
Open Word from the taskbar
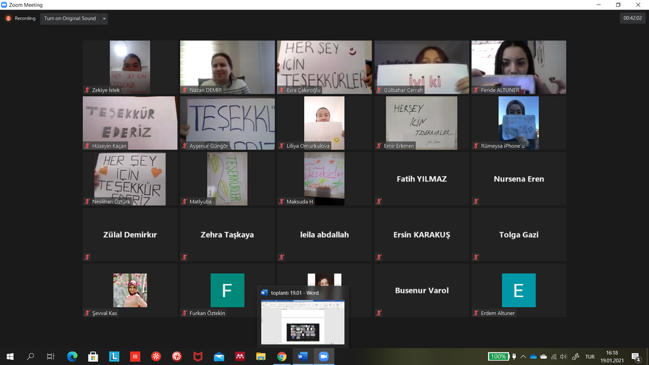(x=302, y=357)
